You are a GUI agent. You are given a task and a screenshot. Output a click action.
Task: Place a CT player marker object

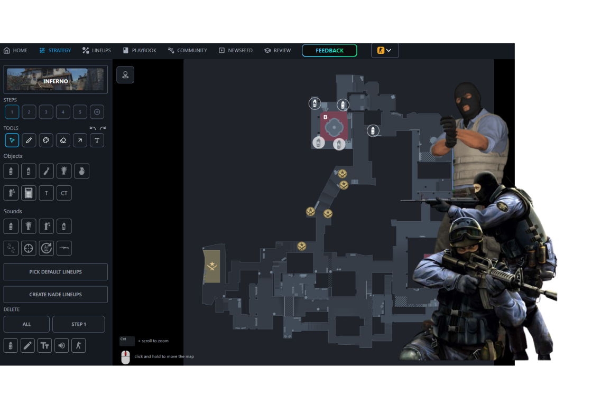[64, 193]
